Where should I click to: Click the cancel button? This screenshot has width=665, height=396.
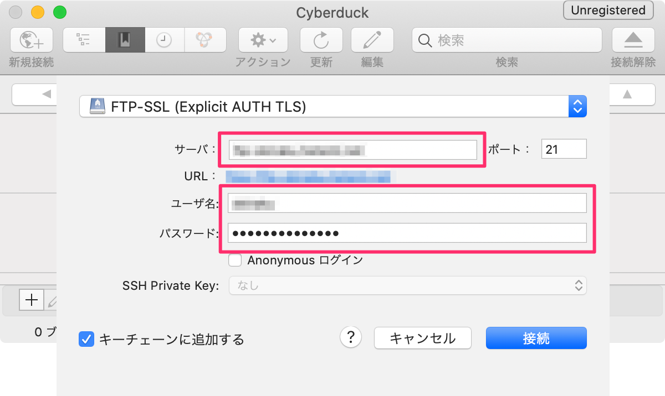[x=423, y=338]
